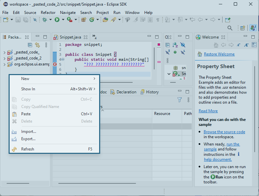Image resolution: width=259 pixels, height=196 pixels.
Task: Click the Debug bug icon in toolbar
Action: pyautogui.click(x=45, y=20)
